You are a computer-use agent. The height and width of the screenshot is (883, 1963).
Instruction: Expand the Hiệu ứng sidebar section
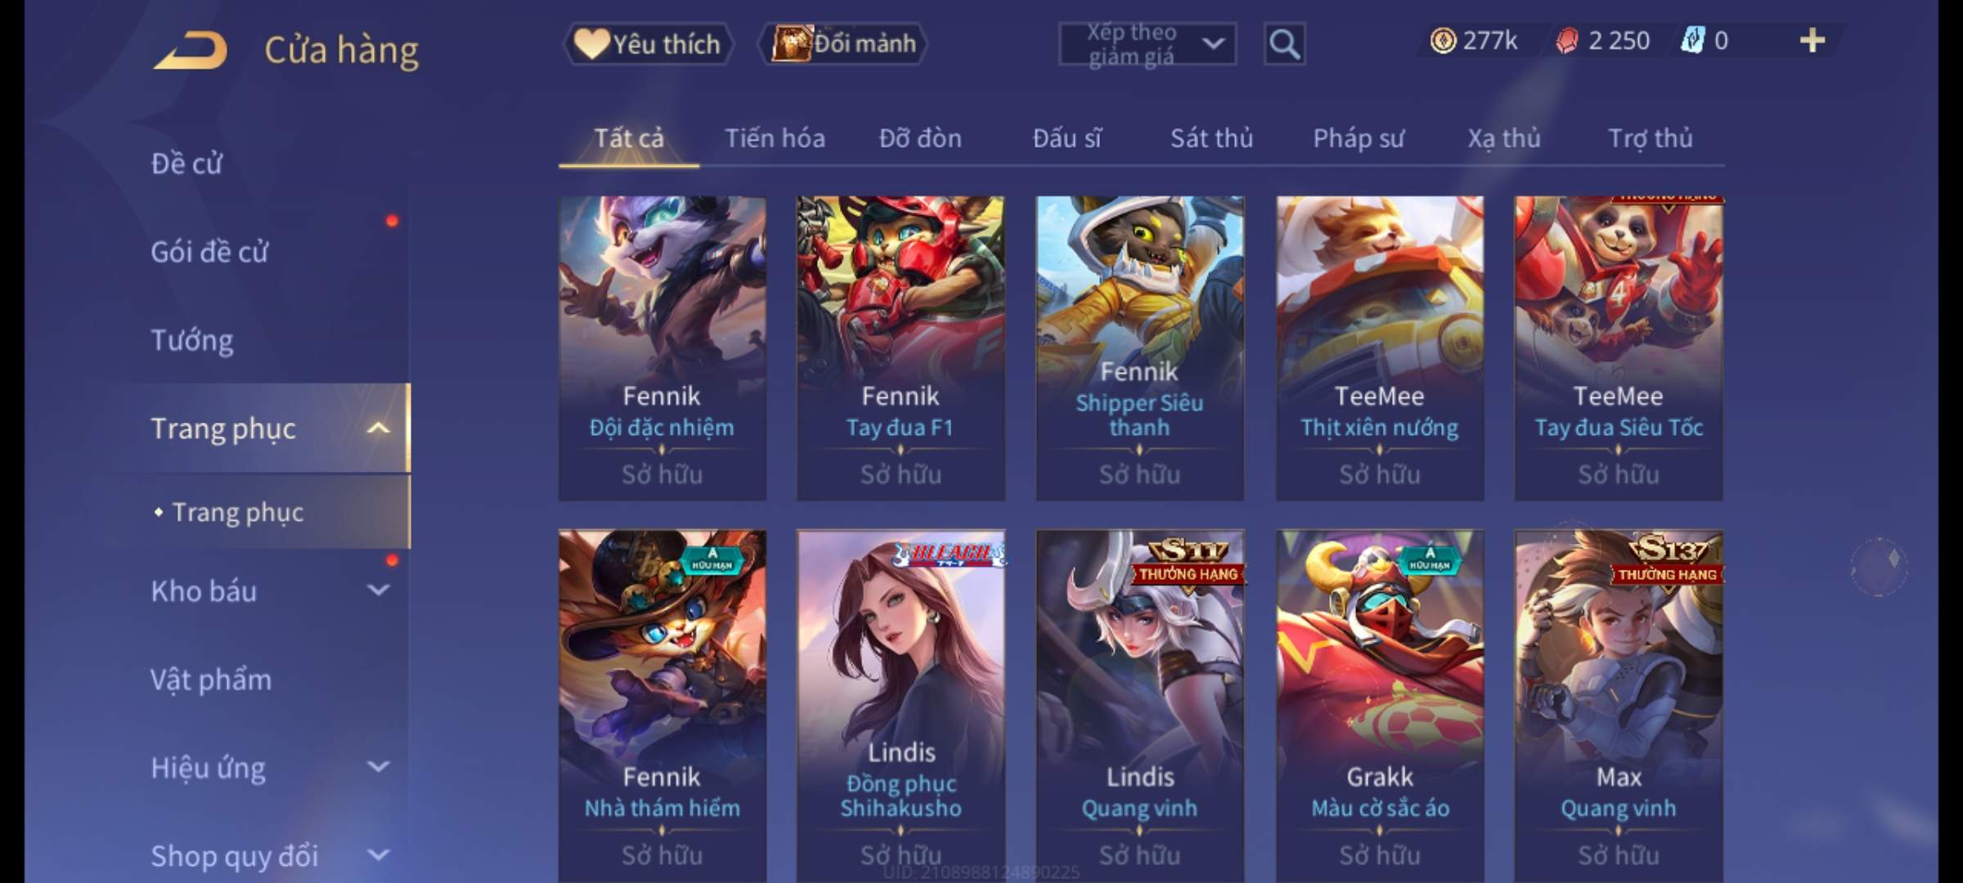coord(378,767)
